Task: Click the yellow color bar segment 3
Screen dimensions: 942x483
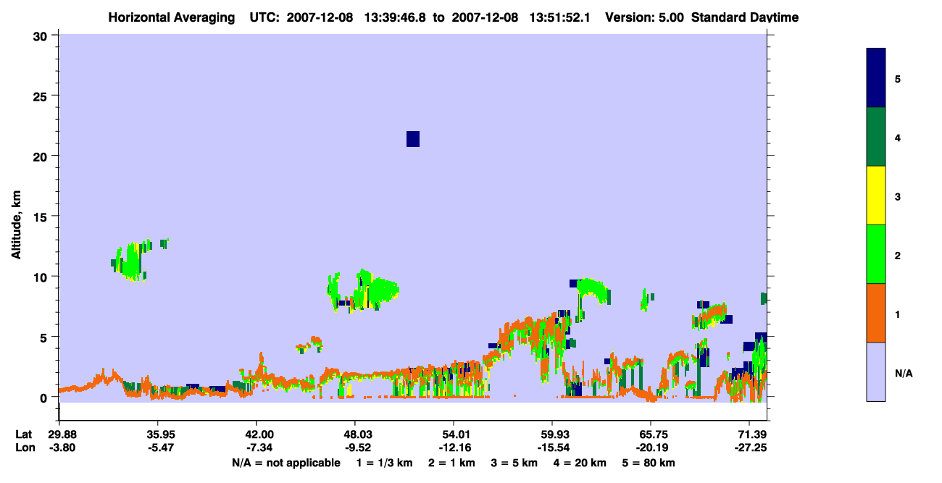Action: click(876, 196)
